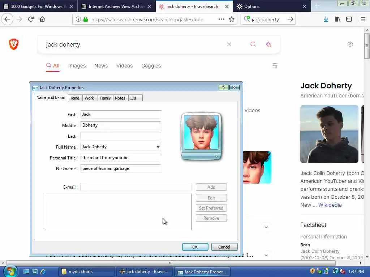The image size is (370, 277).
Task: Click the green padlock security icon
Action: coord(86,19)
